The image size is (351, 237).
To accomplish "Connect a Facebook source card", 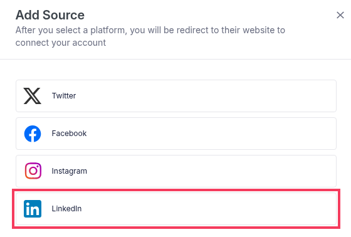I will [176, 134].
